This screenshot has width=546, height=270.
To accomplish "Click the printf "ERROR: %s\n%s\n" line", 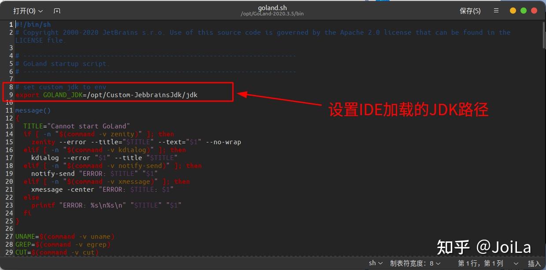I will point(107,205).
